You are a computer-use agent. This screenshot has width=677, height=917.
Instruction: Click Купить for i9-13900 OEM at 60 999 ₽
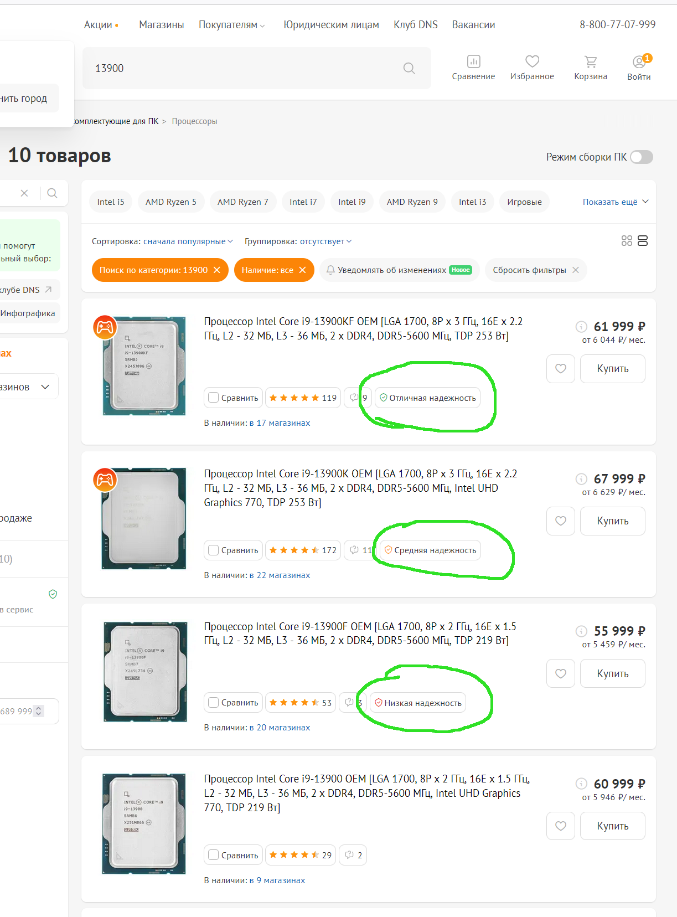pos(613,826)
